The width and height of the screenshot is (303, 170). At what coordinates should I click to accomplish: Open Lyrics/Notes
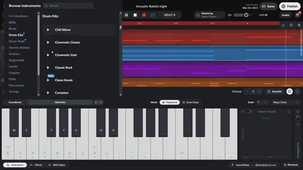pos(240,165)
